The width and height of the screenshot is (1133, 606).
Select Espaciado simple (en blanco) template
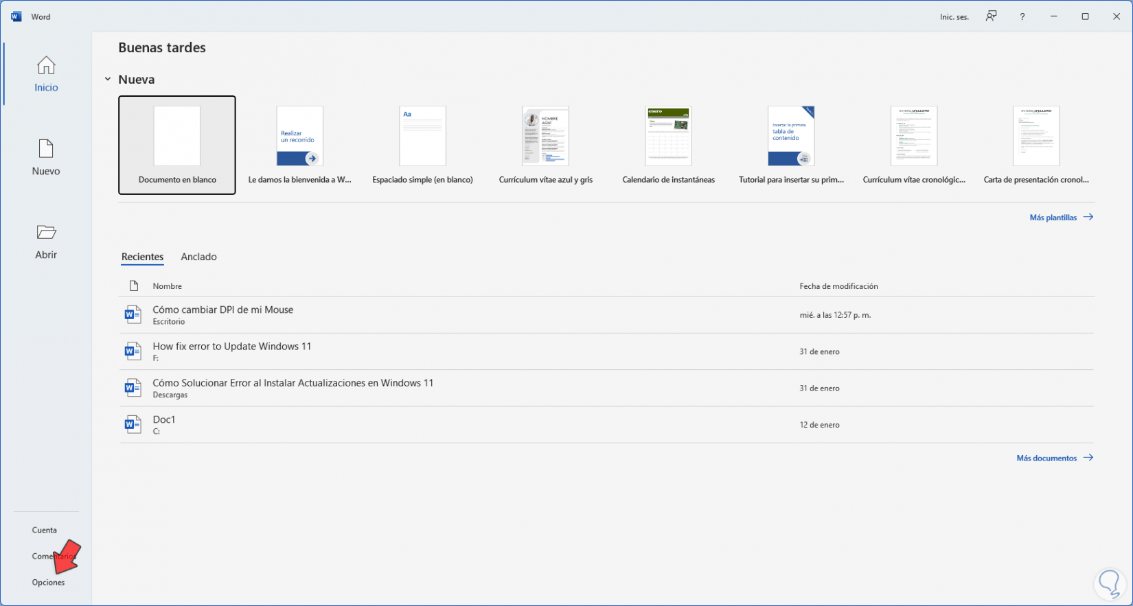[422, 145]
